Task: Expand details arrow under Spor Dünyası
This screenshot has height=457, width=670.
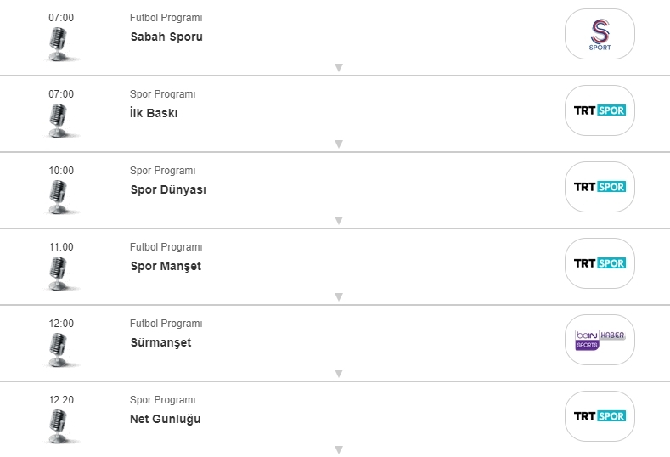Action: (338, 221)
